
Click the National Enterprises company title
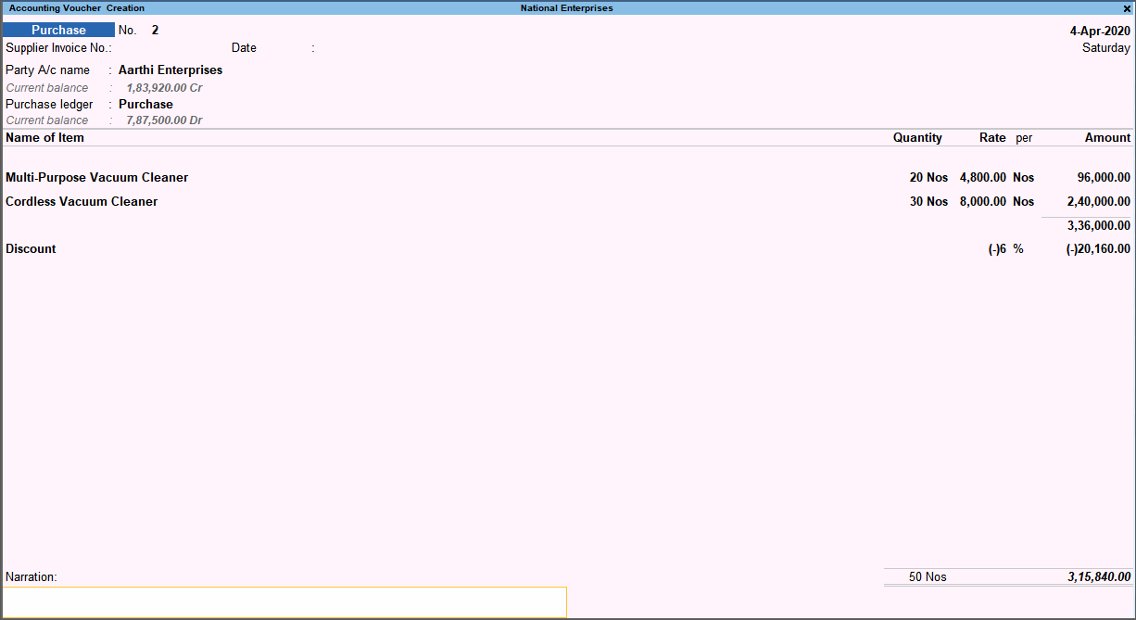pos(566,8)
